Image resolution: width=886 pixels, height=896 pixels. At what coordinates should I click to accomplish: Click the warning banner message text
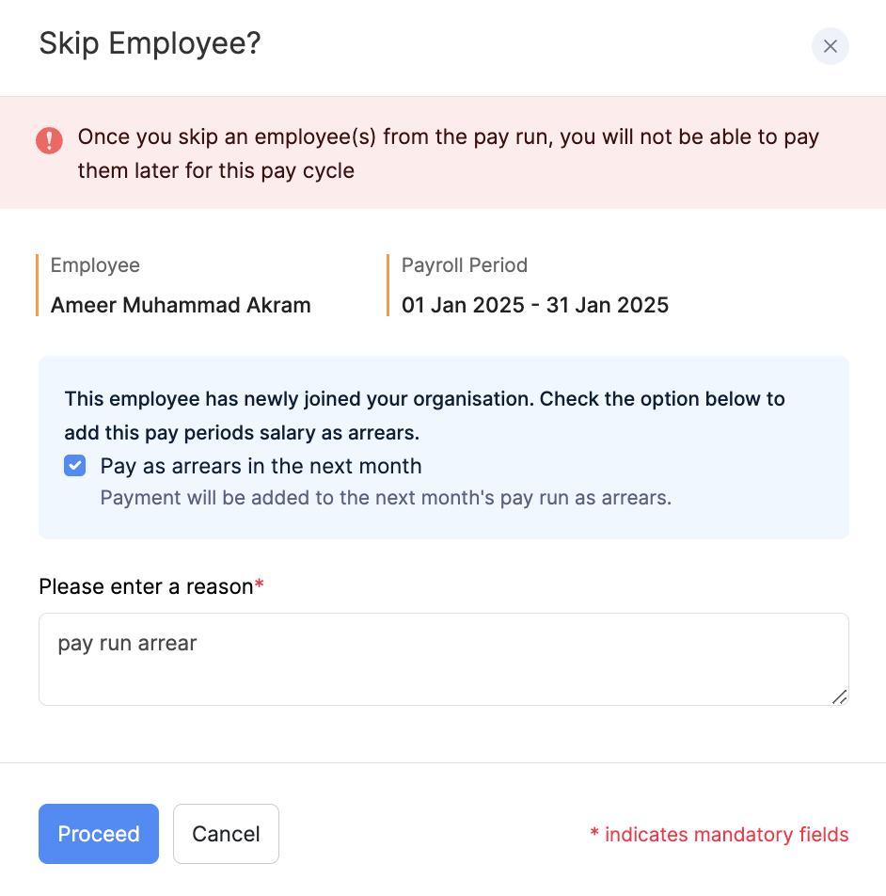[x=449, y=153]
